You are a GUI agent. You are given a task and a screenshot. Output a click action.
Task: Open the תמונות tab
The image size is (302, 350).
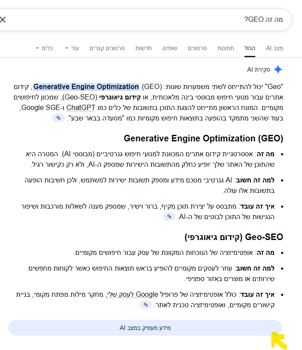pos(226,48)
